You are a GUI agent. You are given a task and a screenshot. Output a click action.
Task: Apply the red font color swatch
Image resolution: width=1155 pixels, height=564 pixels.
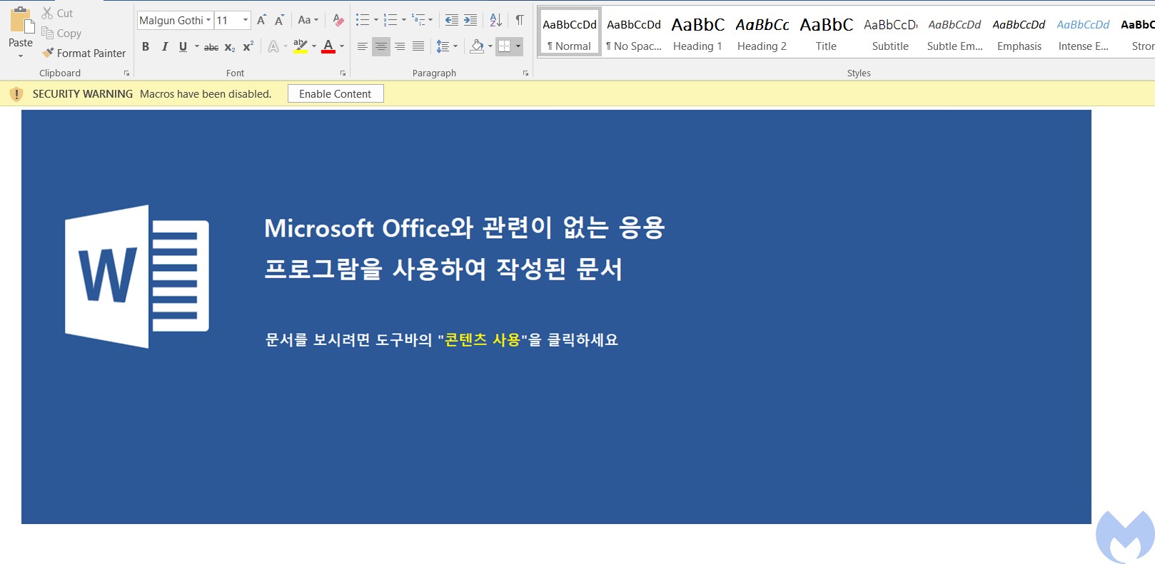[x=328, y=47]
